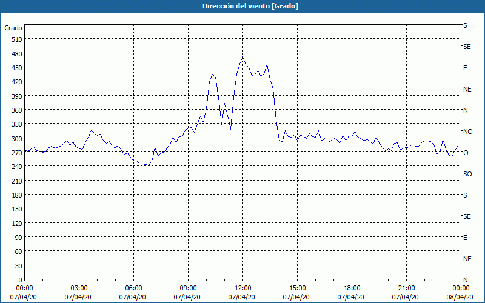Select the "O" compass label
The height and width of the screenshot is (303, 485).
point(466,153)
